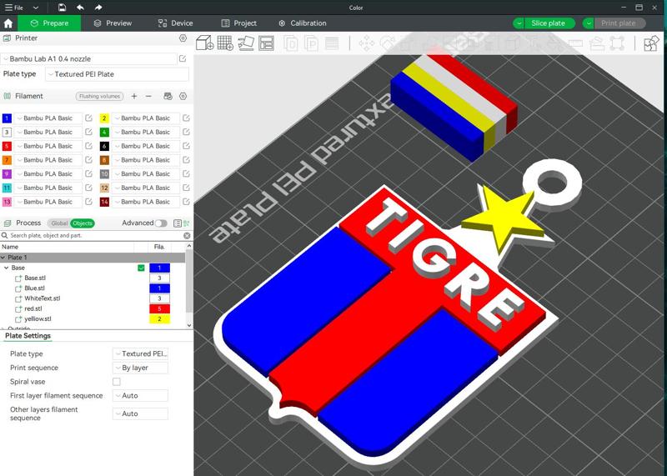
Task: Edit filament 14 preset
Action: point(186,202)
